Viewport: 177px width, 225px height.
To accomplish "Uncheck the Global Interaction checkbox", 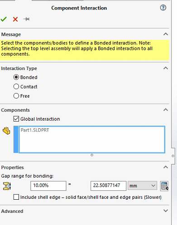I will point(16,119).
